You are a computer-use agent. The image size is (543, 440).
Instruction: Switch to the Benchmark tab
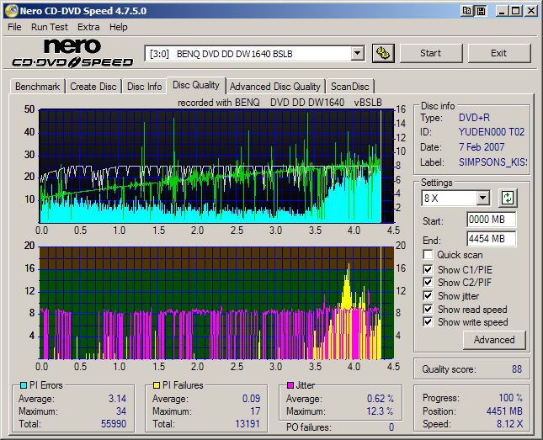pyautogui.click(x=37, y=87)
